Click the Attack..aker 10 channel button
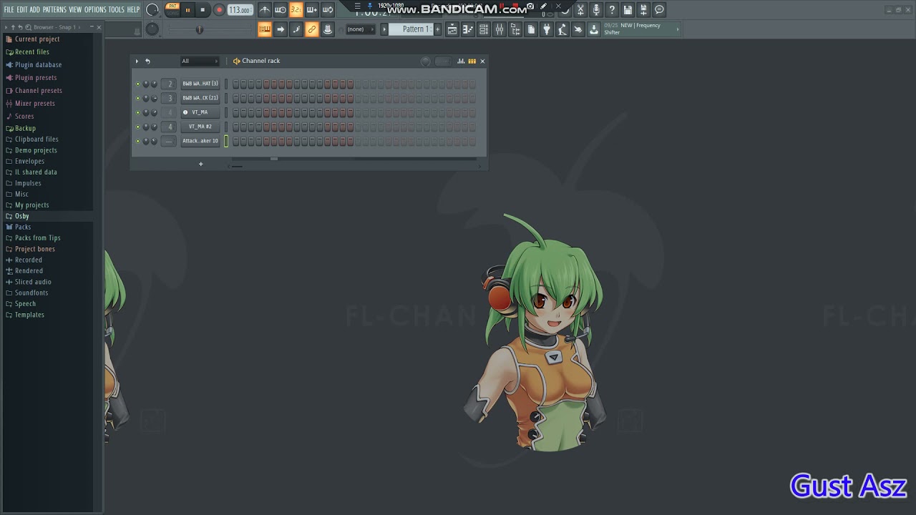This screenshot has height=515, width=916. pos(200,141)
